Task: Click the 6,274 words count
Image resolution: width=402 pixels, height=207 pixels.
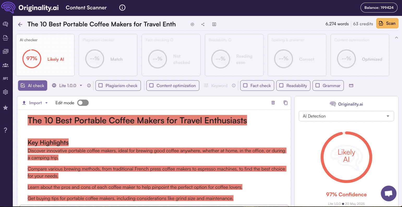Action: tap(337, 24)
